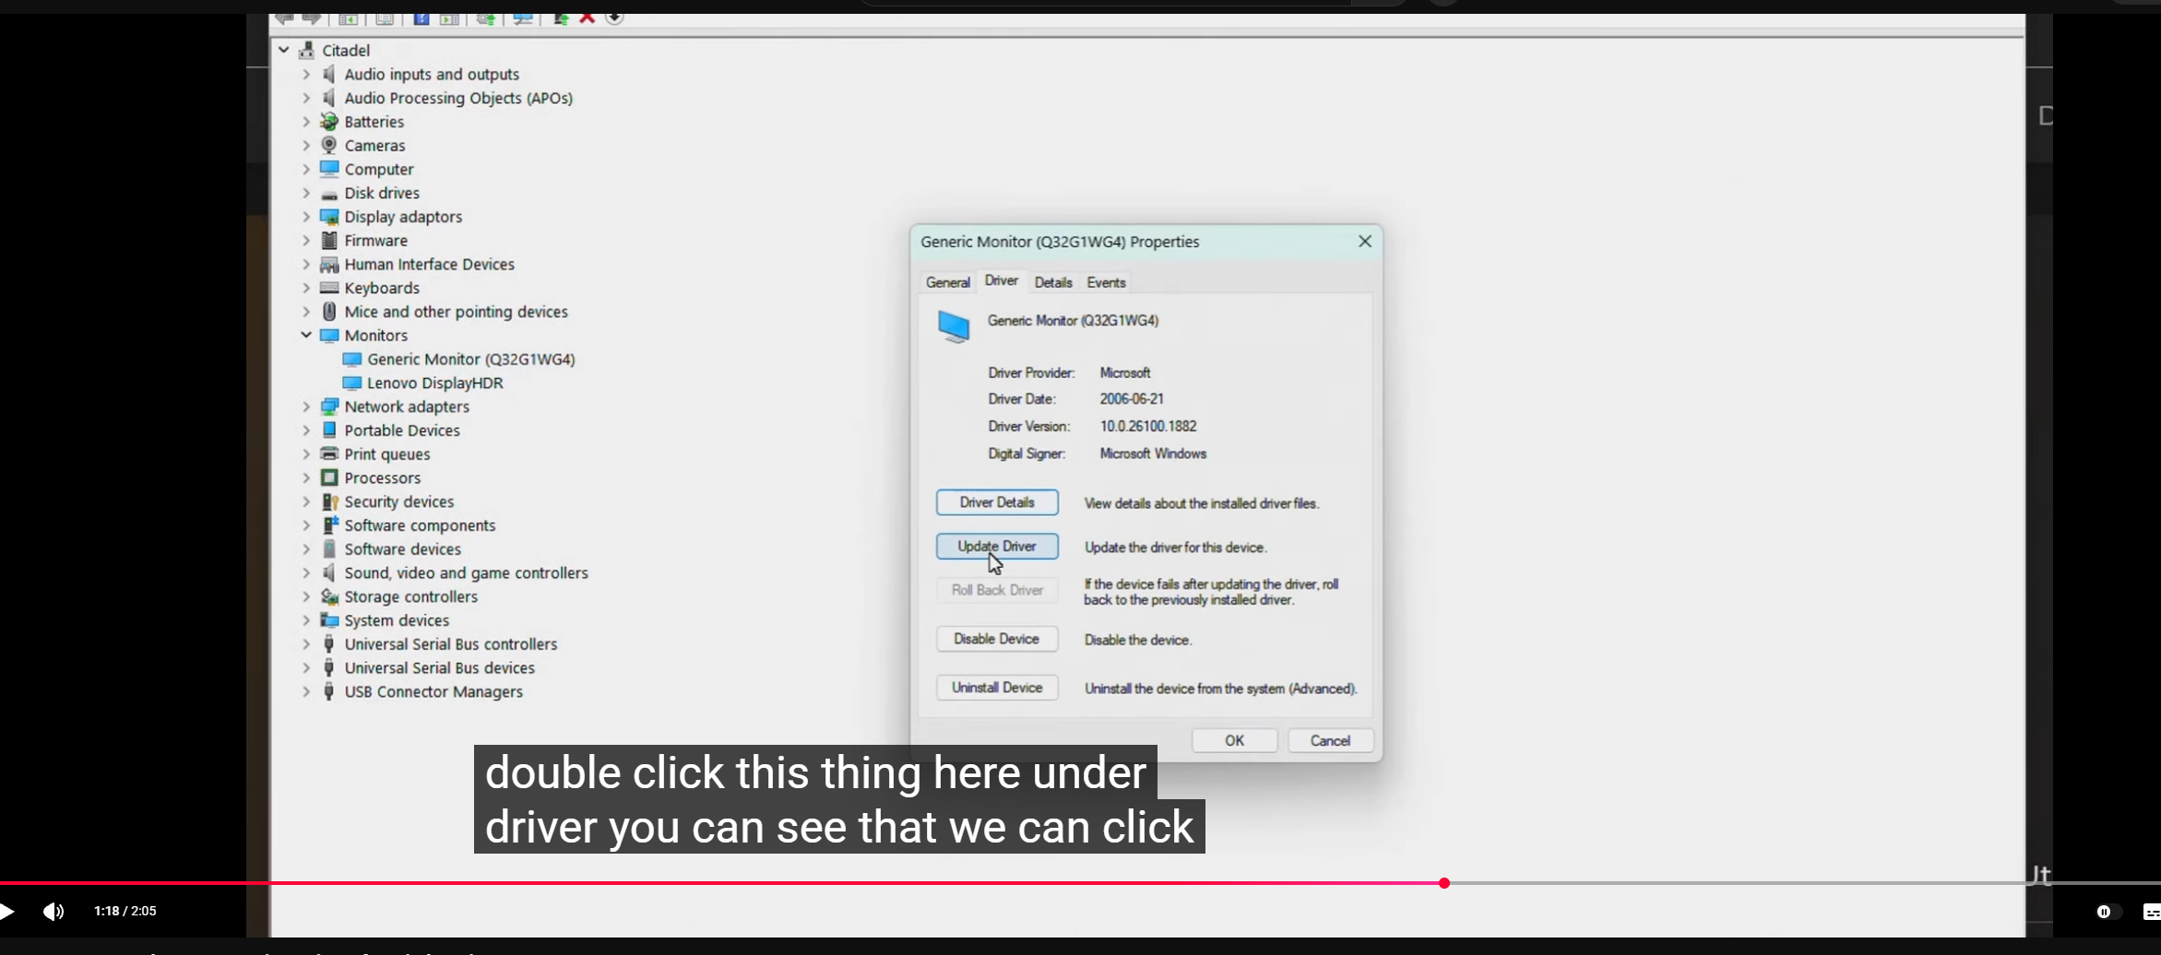
Task: Select the Driver tab
Action: pyautogui.click(x=1001, y=280)
